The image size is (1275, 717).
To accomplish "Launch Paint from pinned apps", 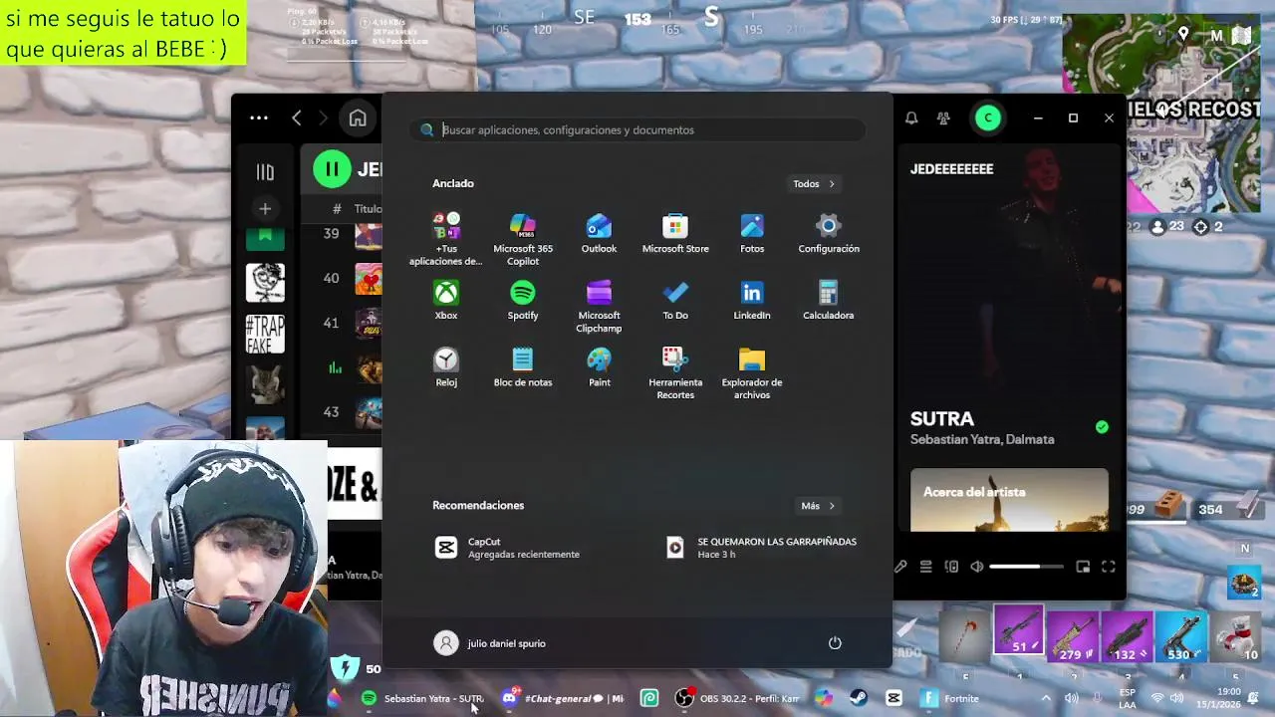I will [x=599, y=367].
